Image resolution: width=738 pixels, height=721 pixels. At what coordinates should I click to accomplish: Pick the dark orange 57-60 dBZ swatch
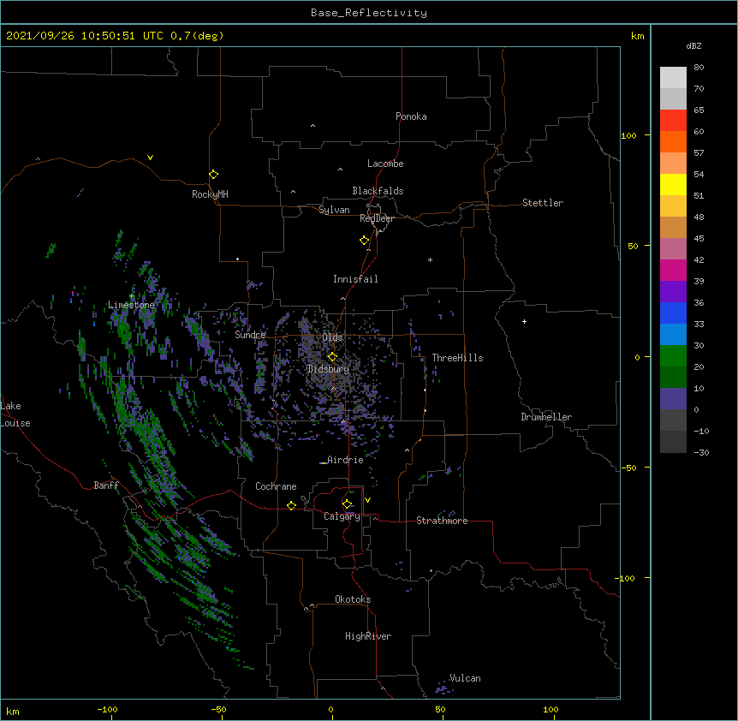click(673, 141)
